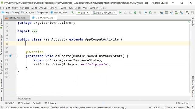The width and height of the screenshot is (195, 109).
Task: Click the java breadcrumb folder
Action: pos(5,12)
